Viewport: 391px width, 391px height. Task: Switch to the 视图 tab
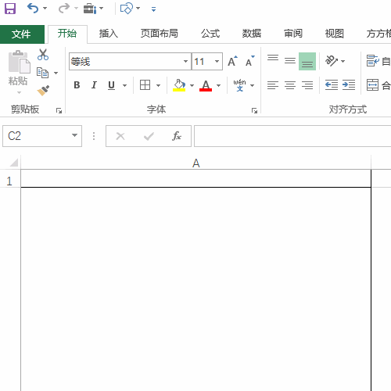[335, 34]
